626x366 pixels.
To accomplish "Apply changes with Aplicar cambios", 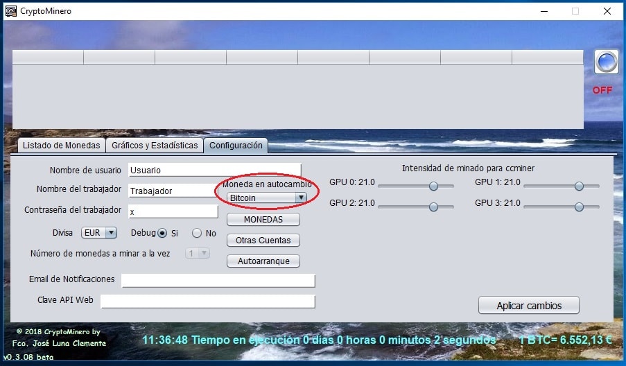I will point(529,305).
